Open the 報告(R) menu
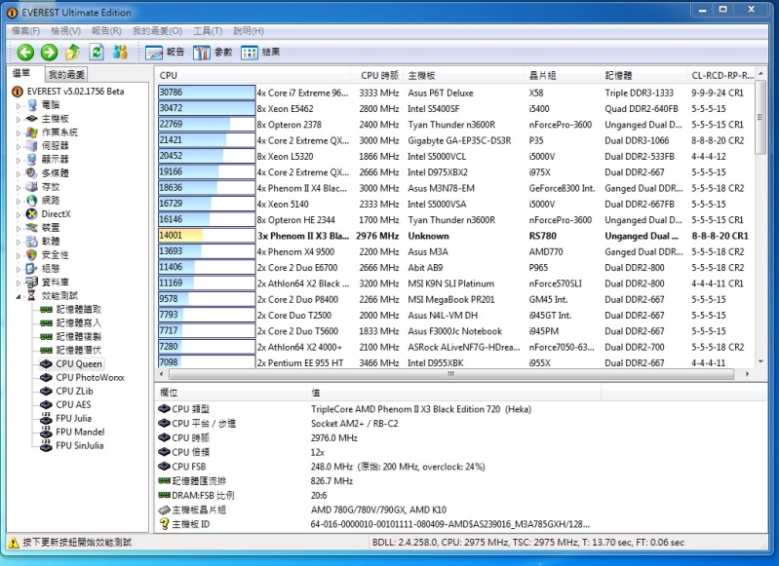The image size is (779, 566). (106, 31)
